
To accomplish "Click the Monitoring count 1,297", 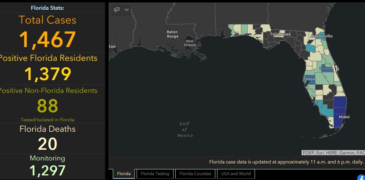I will 48,171.
